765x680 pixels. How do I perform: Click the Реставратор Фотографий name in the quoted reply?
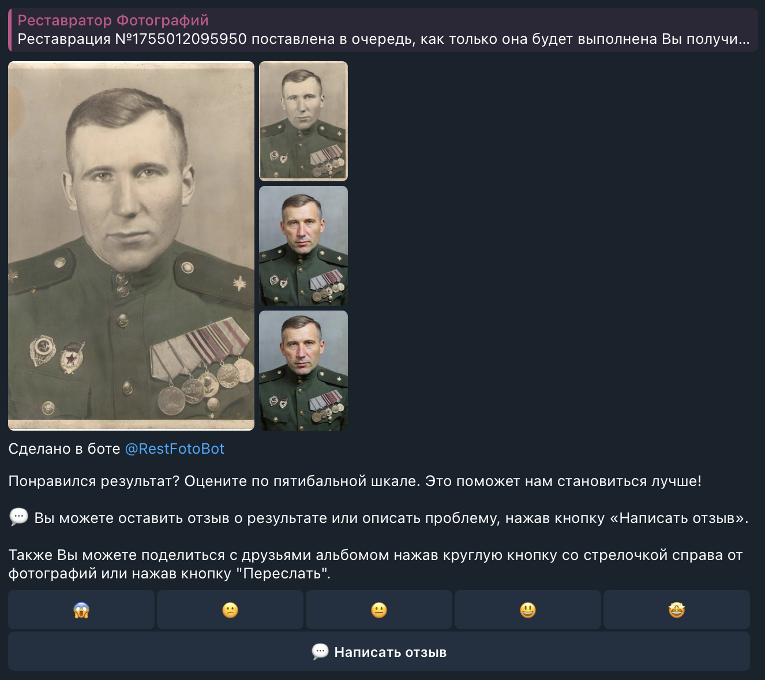[112, 20]
